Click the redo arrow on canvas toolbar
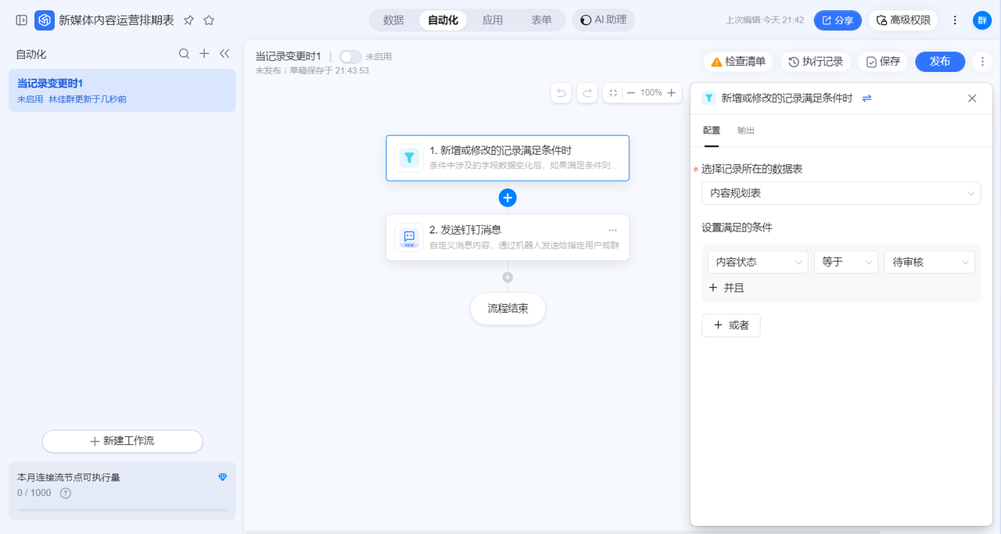This screenshot has height=534, width=1001. click(x=587, y=93)
